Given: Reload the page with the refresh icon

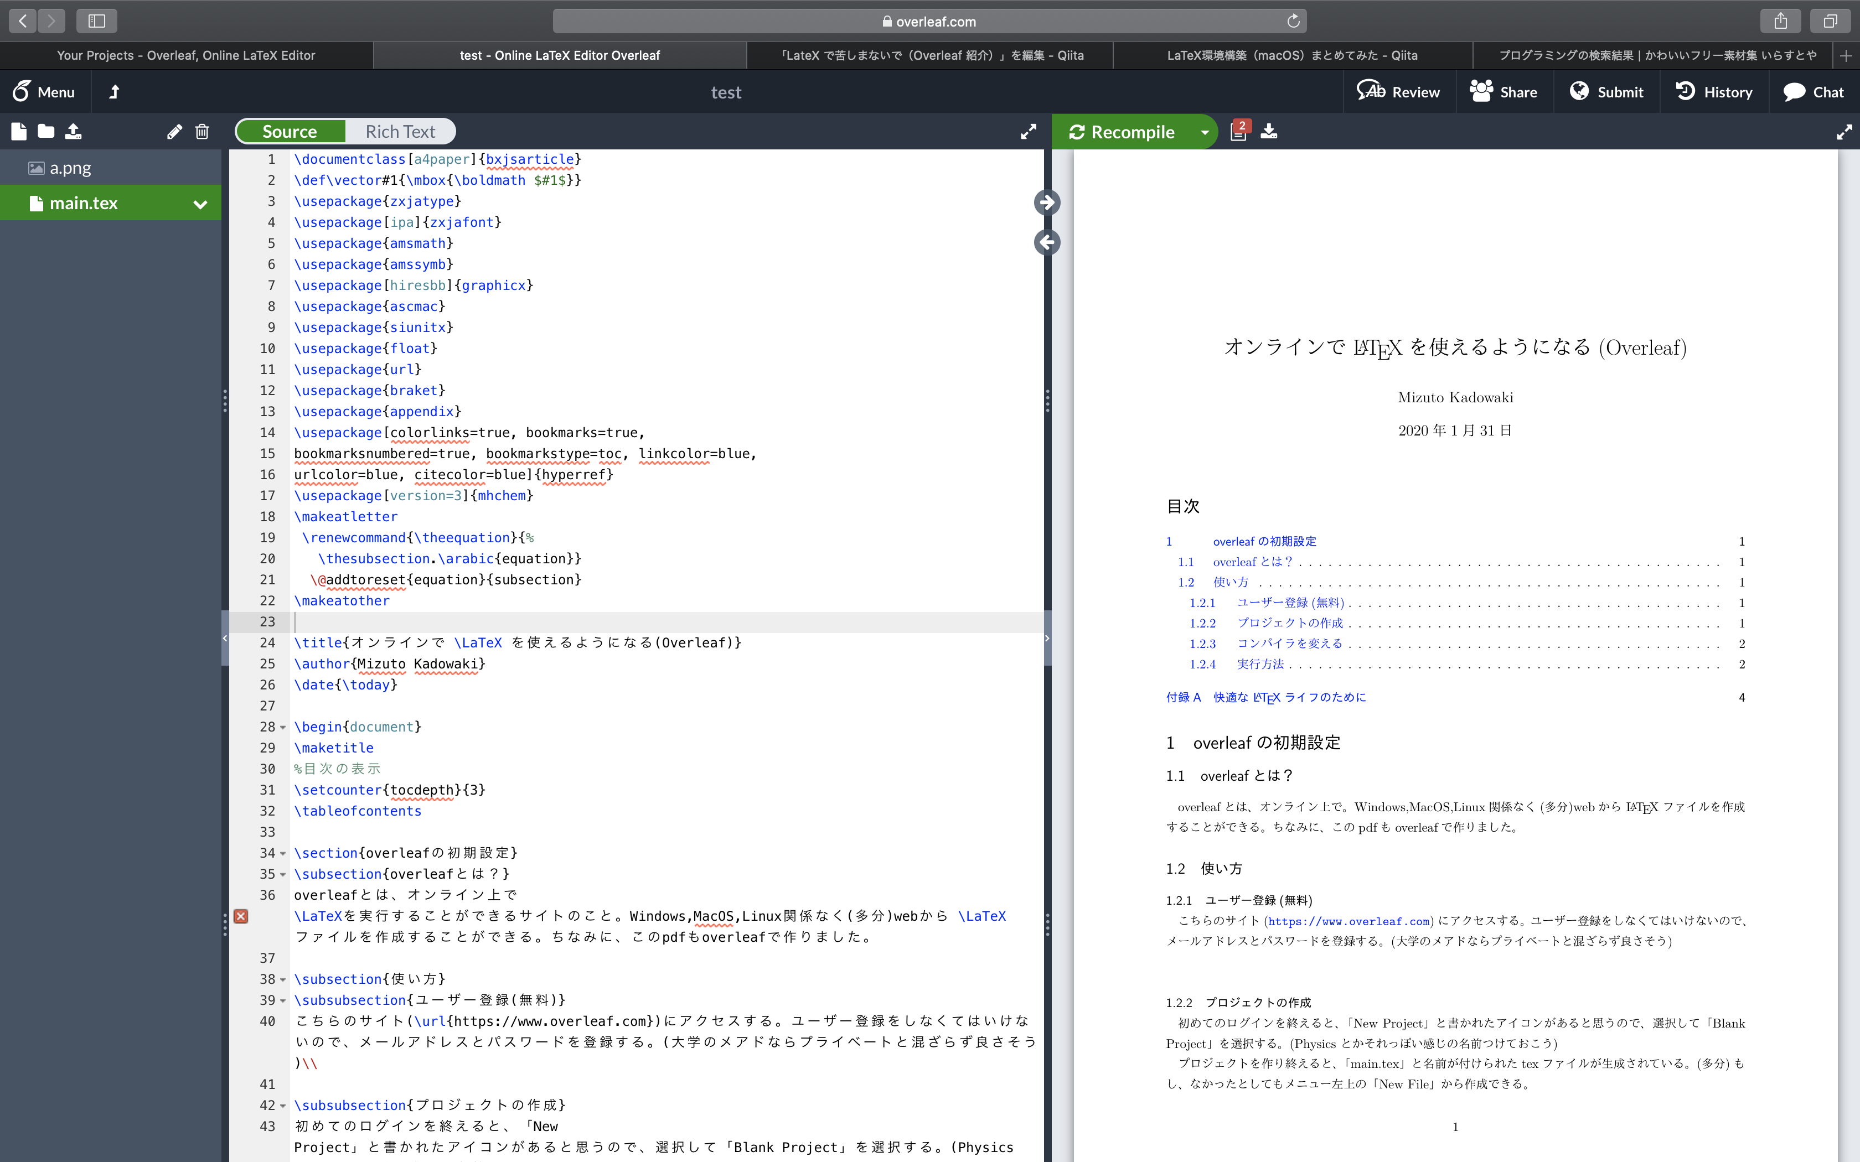Looking at the screenshot, I should 1294,22.
